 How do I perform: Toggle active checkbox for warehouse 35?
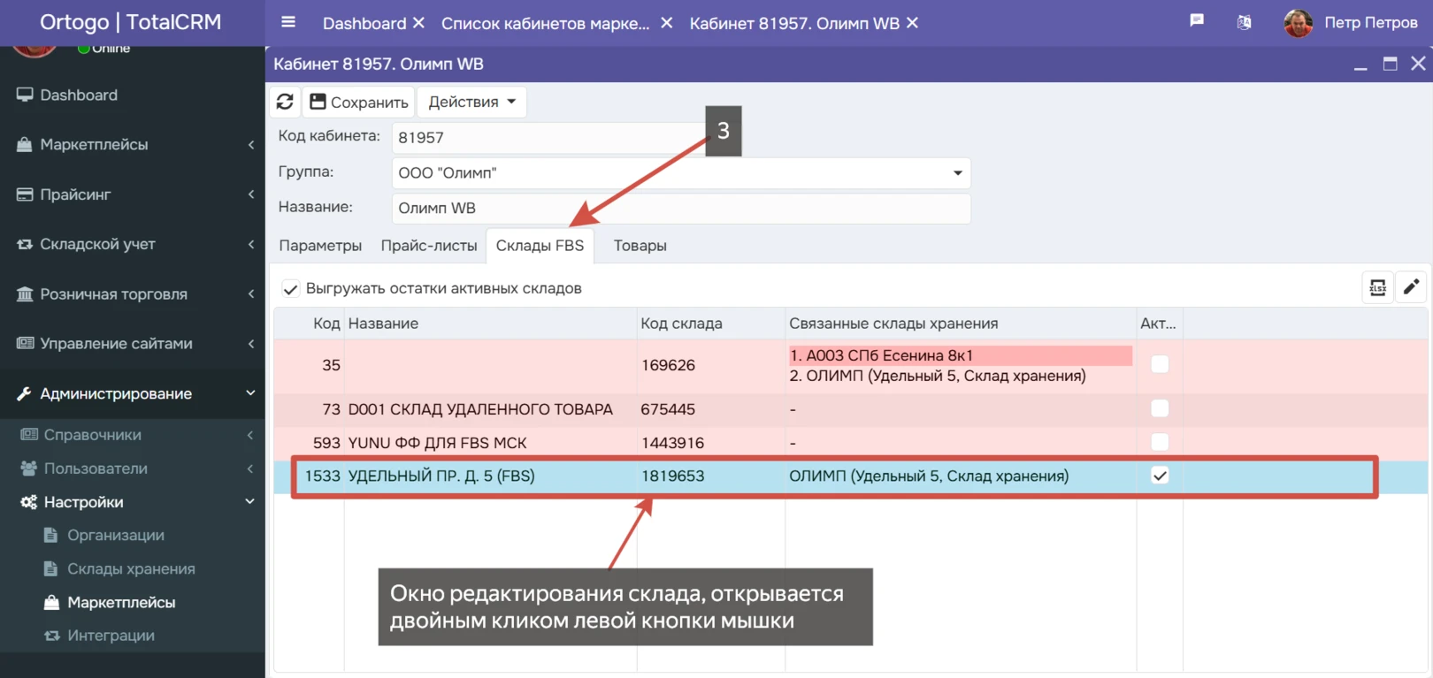click(x=1160, y=364)
